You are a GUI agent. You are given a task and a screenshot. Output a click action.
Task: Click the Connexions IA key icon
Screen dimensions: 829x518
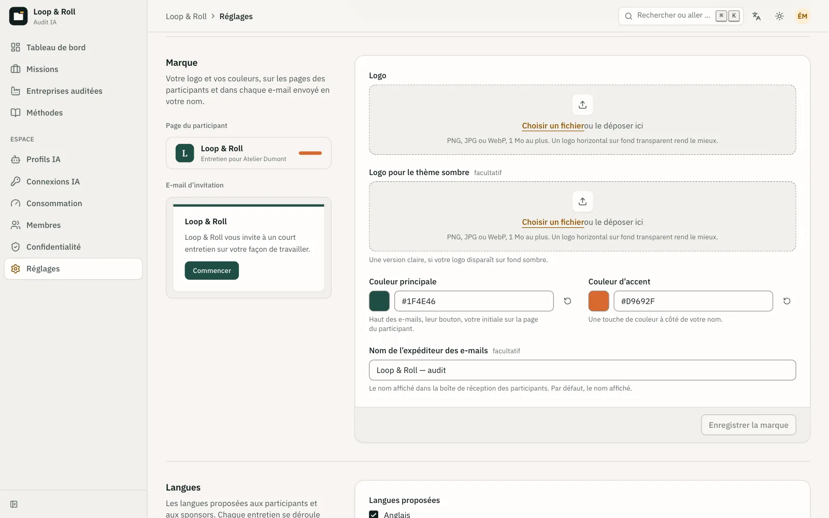[x=16, y=182]
